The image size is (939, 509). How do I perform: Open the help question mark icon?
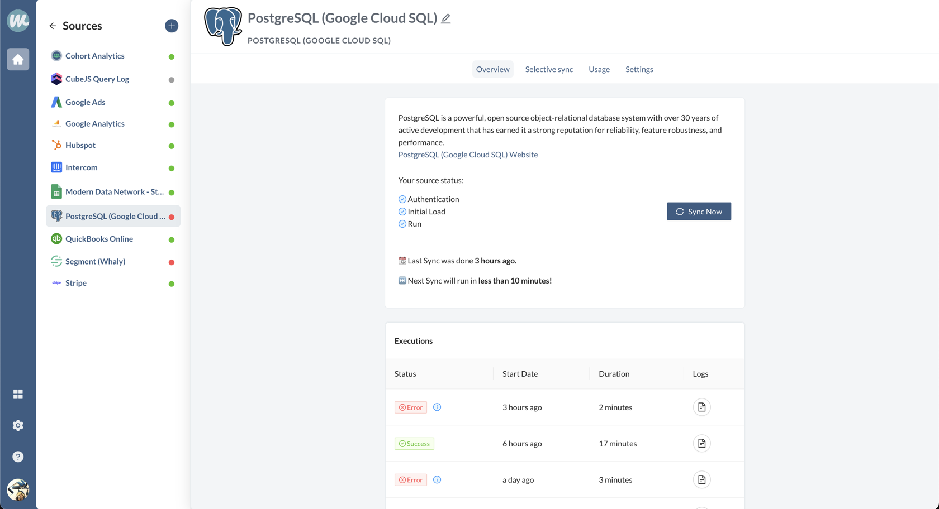coord(18,457)
